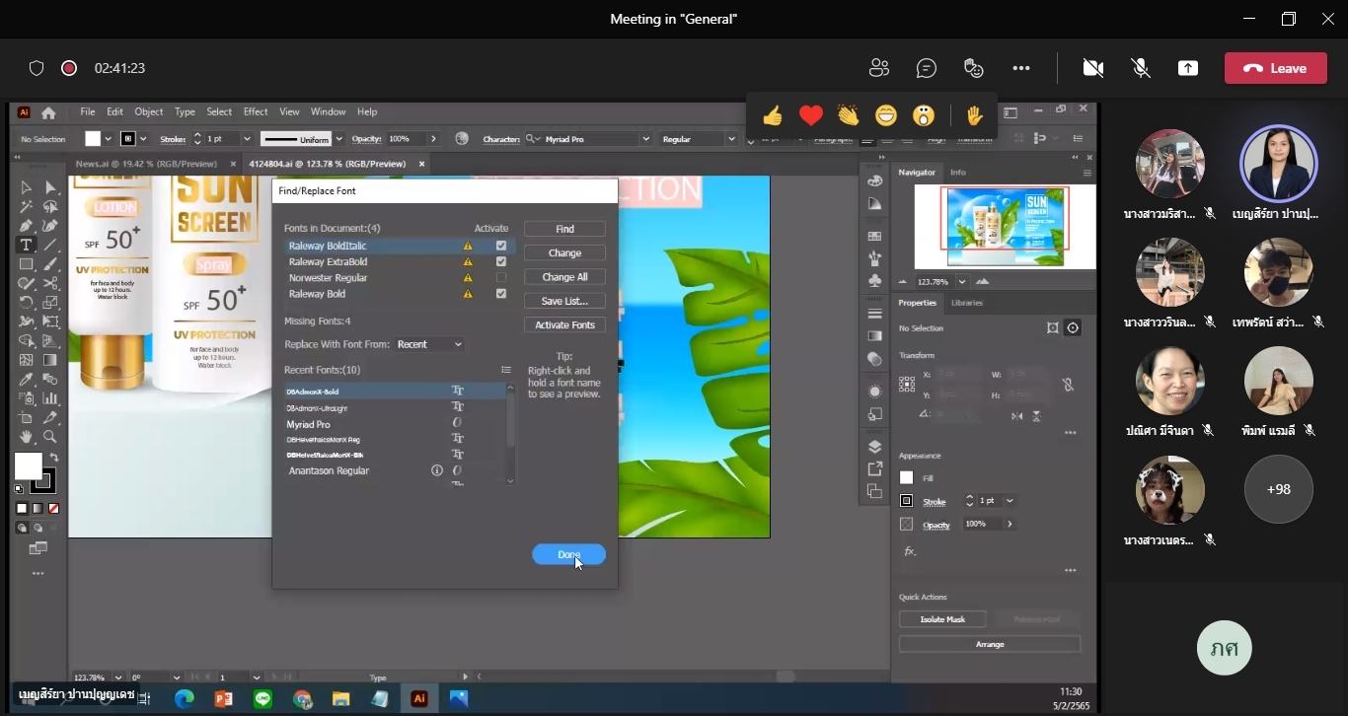The height and width of the screenshot is (716, 1348).
Task: Click the Share content tray icon
Action: 1188,68
